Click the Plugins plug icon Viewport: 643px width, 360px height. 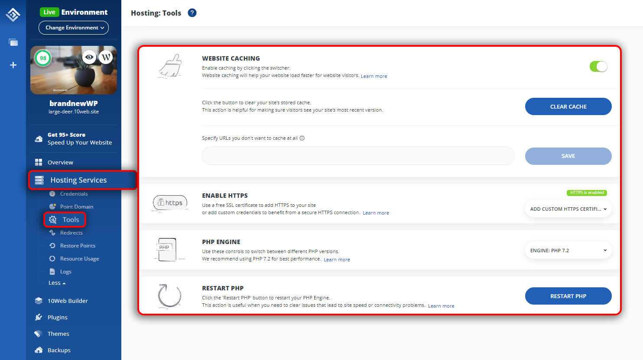point(39,317)
